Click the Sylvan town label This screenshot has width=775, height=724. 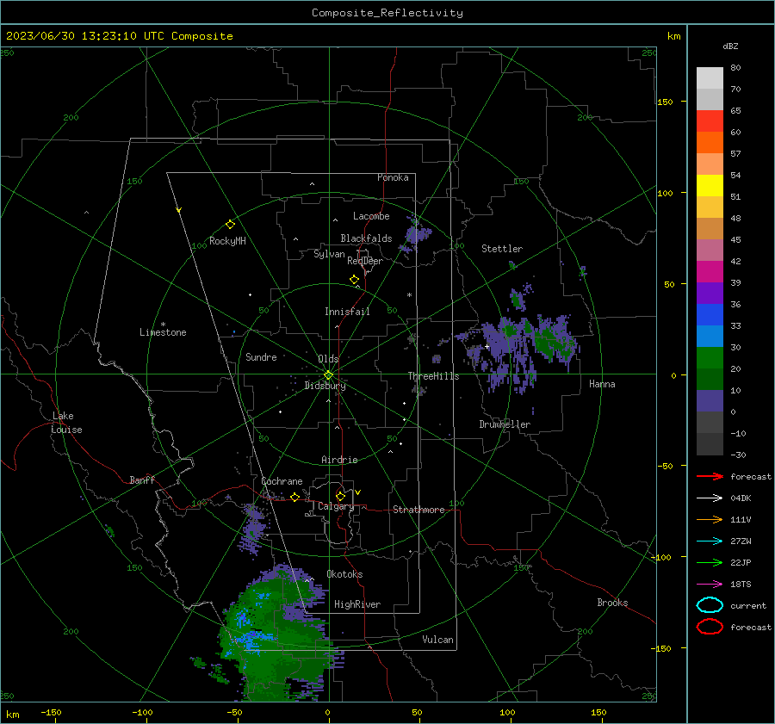pos(329,254)
